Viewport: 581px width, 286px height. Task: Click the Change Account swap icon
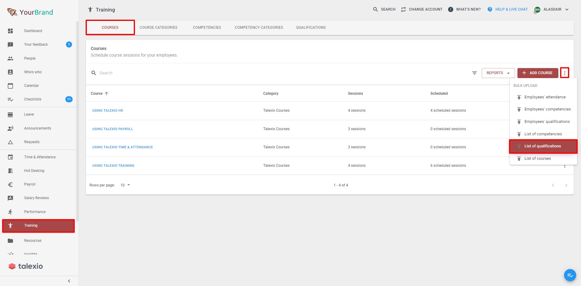[x=403, y=9]
